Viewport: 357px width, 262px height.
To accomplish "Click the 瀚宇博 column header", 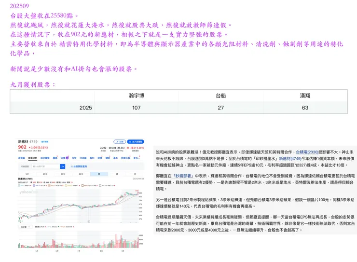I will (x=137, y=96).
